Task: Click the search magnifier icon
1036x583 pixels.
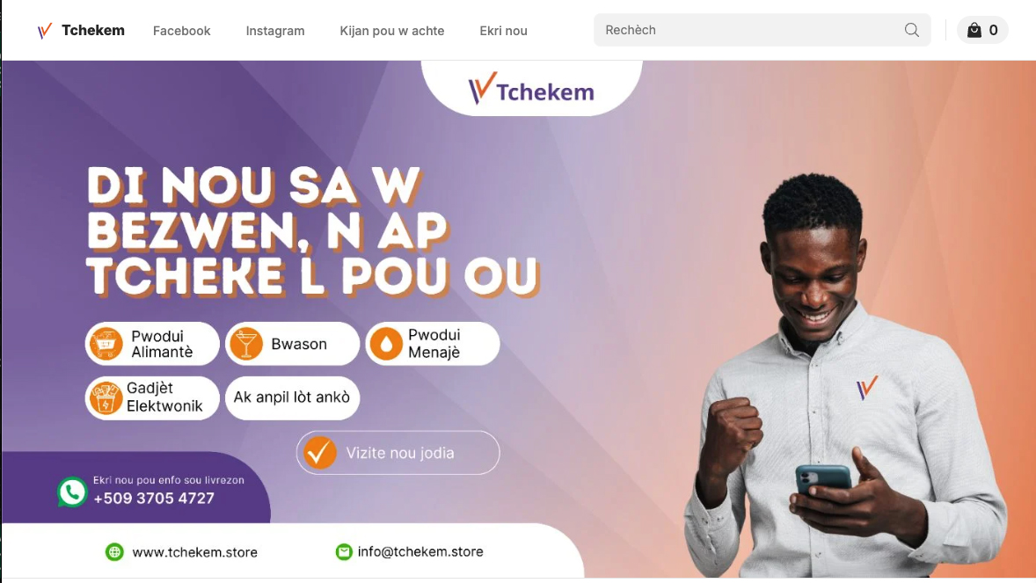Action: click(x=912, y=30)
